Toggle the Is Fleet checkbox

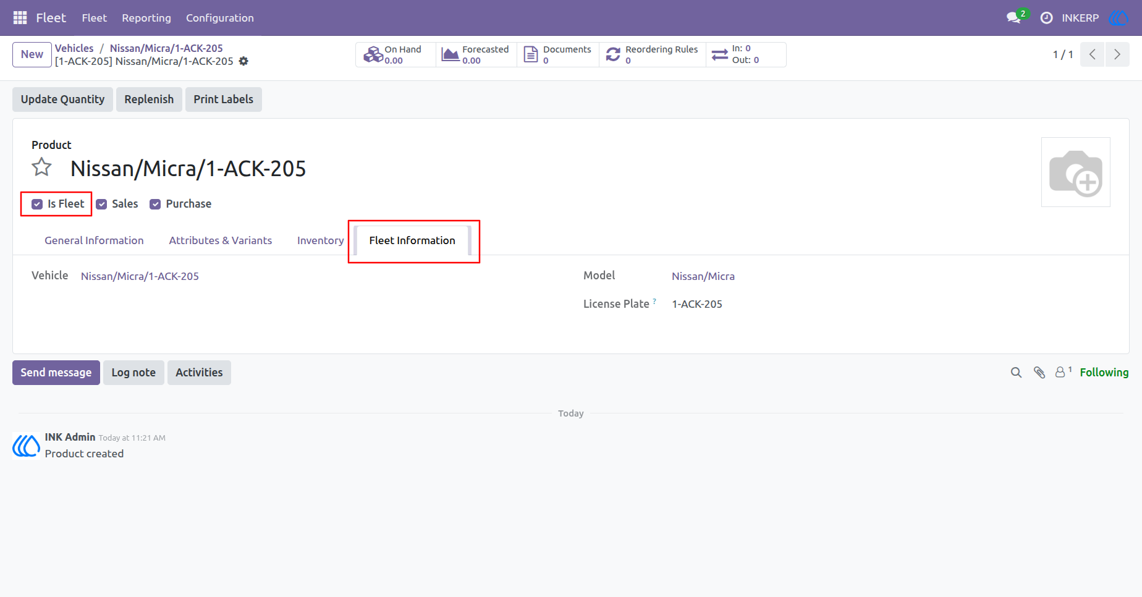(37, 204)
